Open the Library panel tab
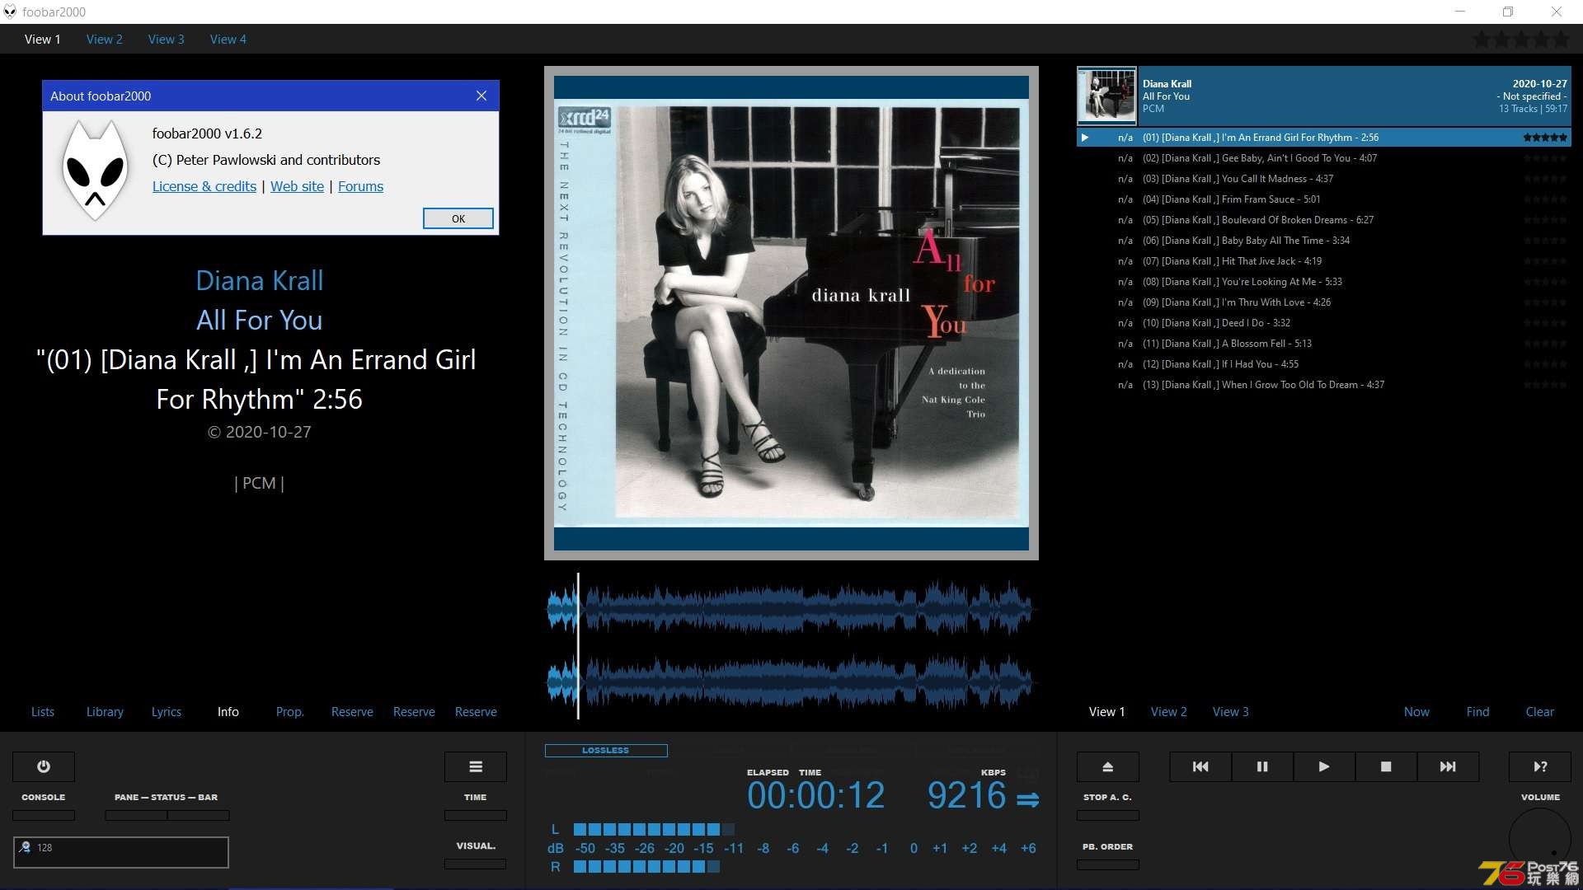The height and width of the screenshot is (890, 1583). coord(105,711)
